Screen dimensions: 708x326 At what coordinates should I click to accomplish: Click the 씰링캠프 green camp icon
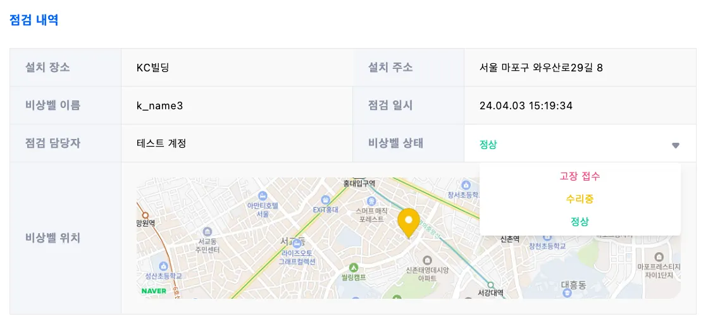click(353, 267)
